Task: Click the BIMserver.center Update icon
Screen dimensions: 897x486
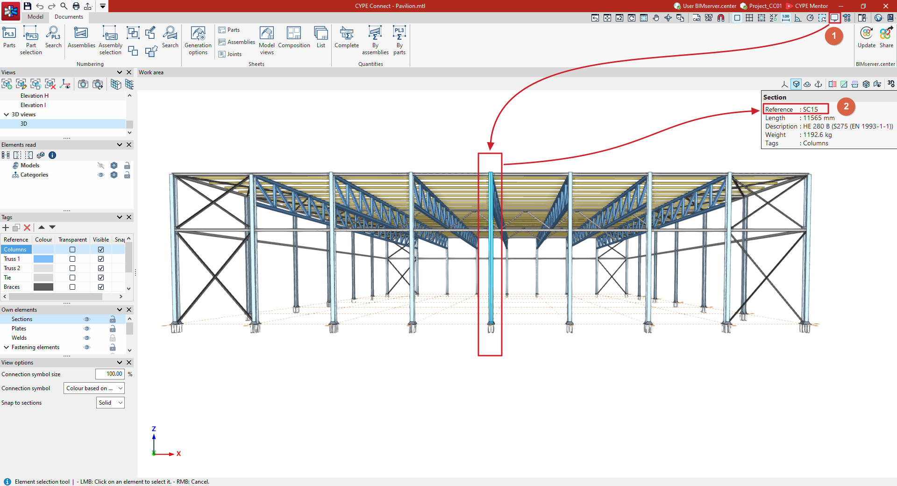Action: point(867,37)
